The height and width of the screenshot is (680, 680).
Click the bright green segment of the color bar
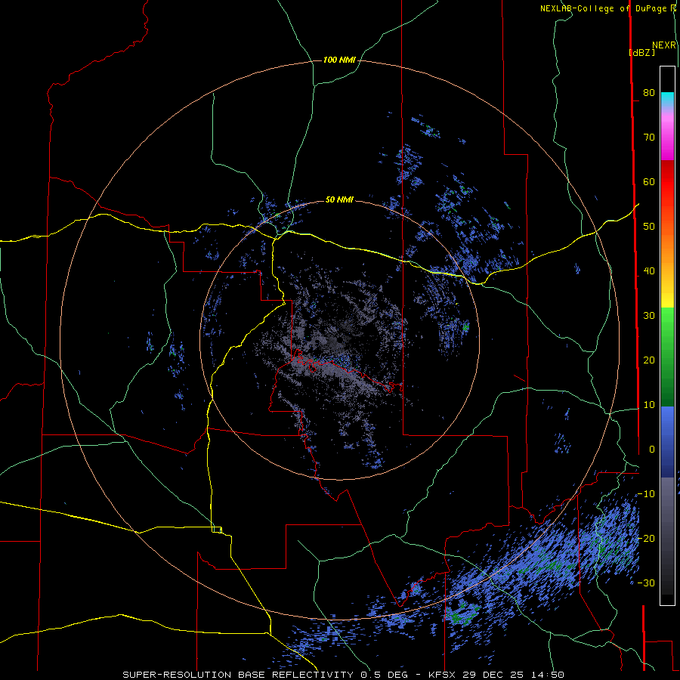coord(667,321)
